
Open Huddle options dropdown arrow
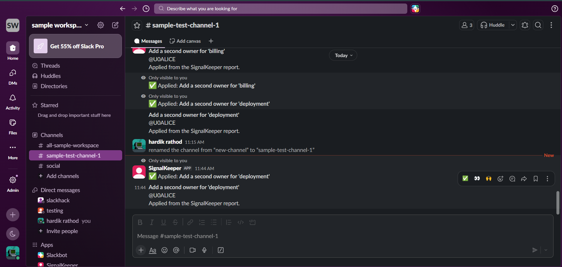point(513,25)
